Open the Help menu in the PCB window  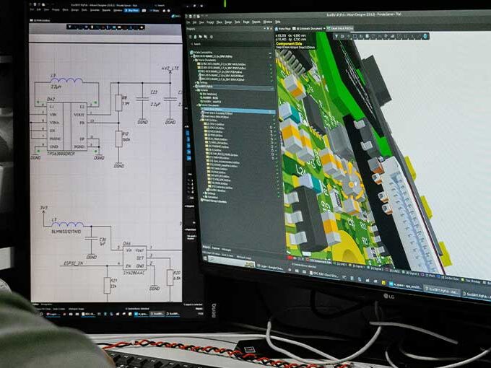pos(278,22)
